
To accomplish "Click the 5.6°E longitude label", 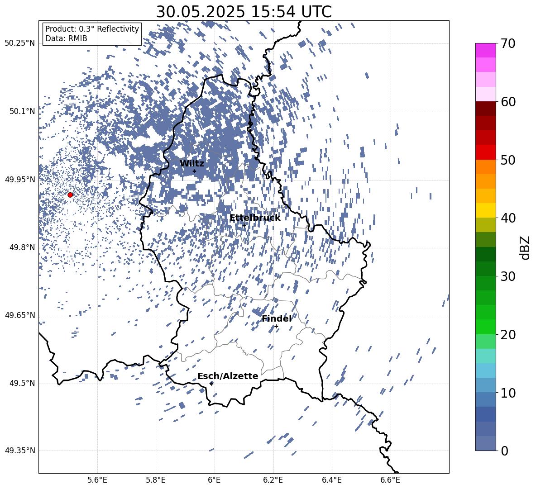I will [x=97, y=480].
